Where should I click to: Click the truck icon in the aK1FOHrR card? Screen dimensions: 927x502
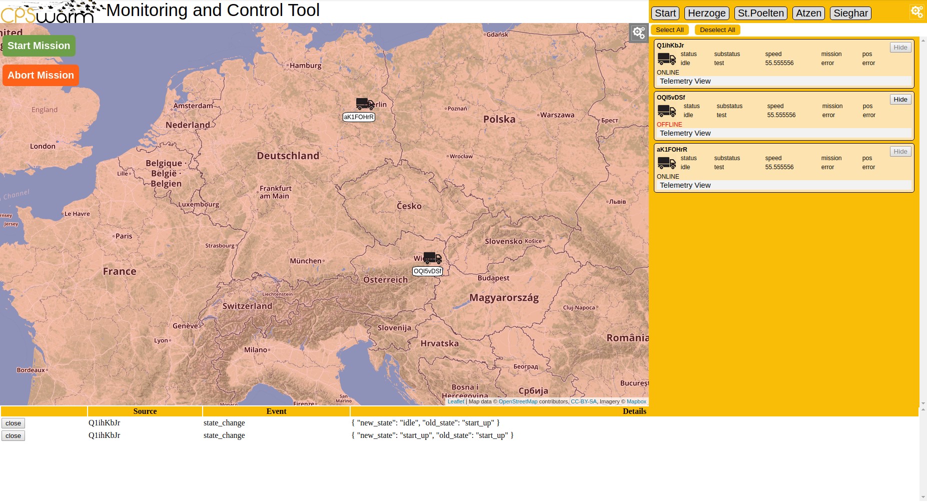tap(667, 163)
